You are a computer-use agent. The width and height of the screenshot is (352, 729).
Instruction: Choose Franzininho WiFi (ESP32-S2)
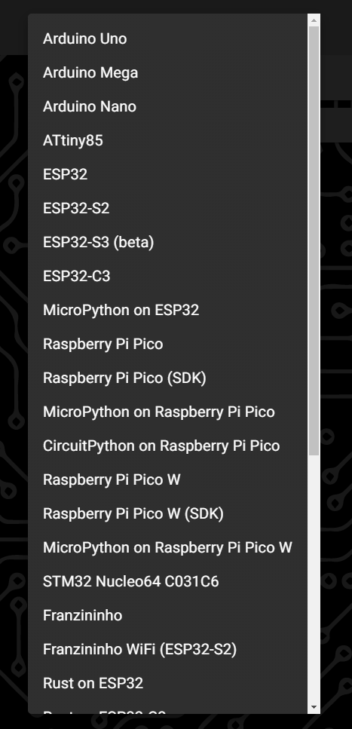click(x=168, y=650)
